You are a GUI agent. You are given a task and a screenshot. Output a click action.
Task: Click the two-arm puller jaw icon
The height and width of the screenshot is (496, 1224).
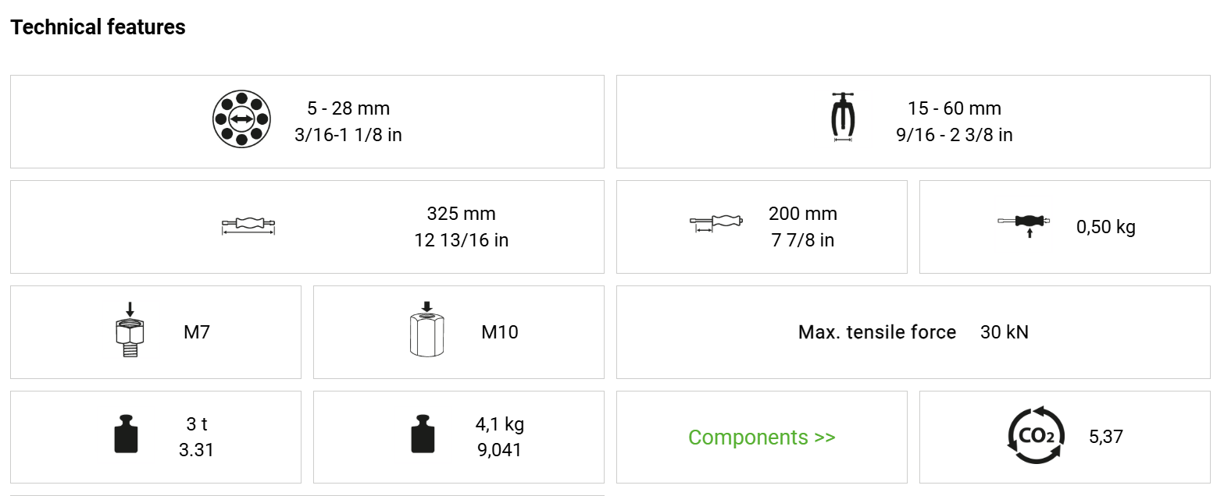point(842,119)
